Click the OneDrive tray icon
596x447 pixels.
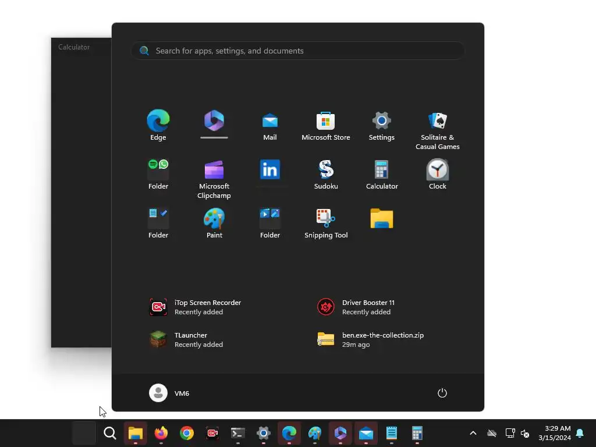coord(492,433)
